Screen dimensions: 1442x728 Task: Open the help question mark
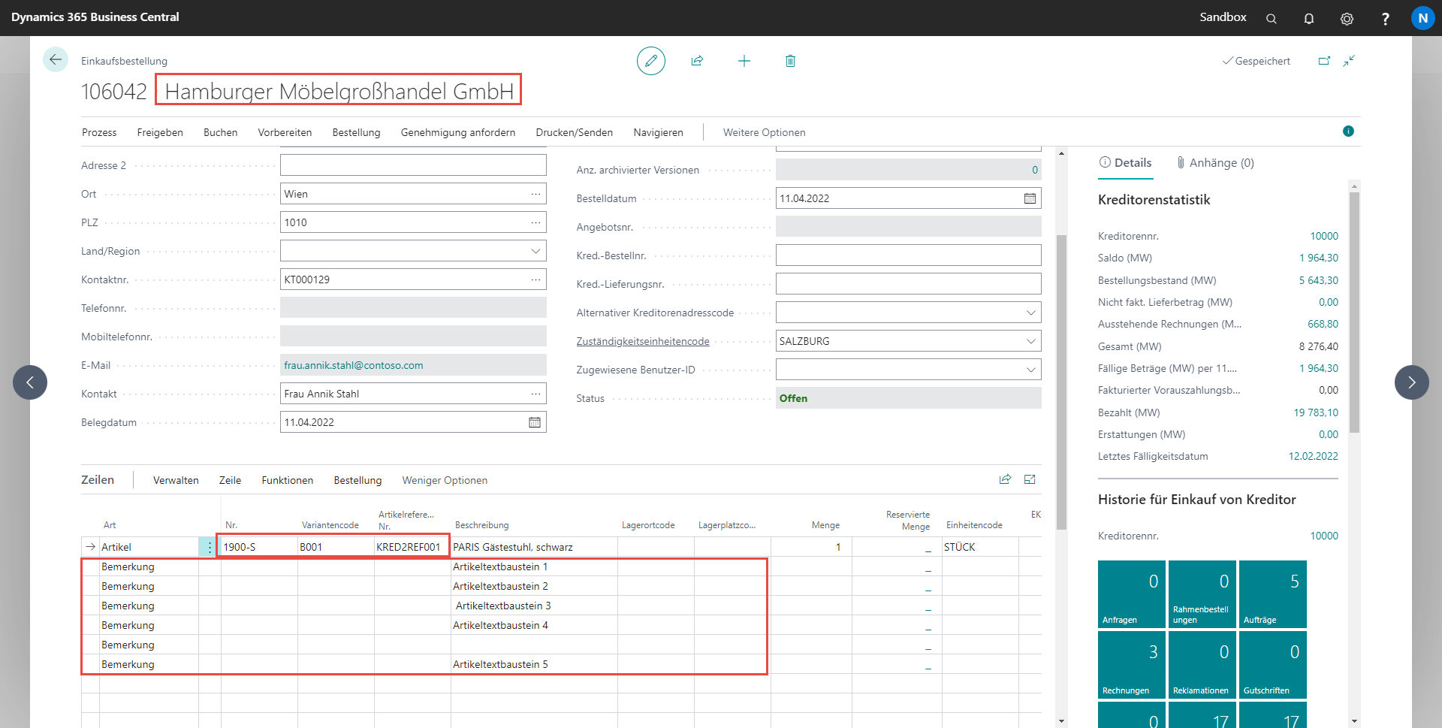click(x=1385, y=18)
